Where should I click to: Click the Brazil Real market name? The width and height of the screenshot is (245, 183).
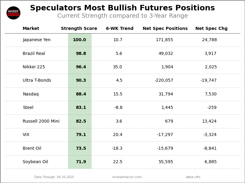(x=34, y=54)
